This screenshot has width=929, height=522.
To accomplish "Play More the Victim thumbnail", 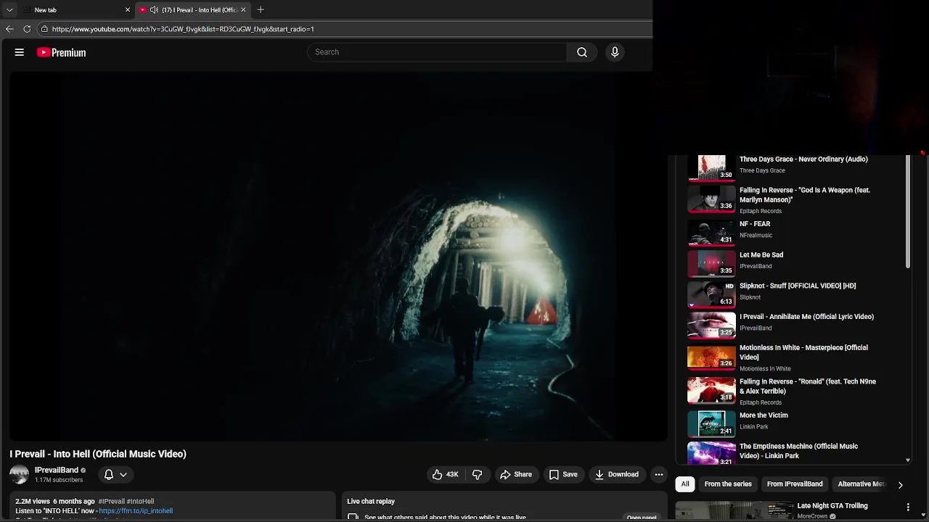I will 711,423.
